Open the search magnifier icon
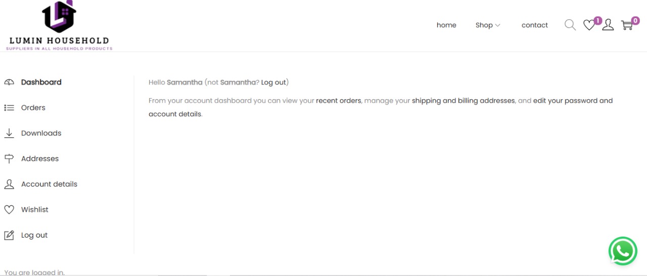 pyautogui.click(x=570, y=25)
